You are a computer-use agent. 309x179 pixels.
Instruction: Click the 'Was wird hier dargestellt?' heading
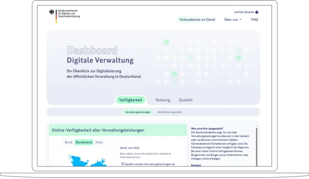point(207,129)
